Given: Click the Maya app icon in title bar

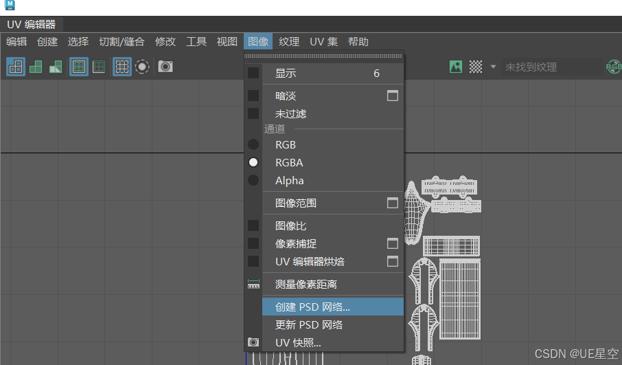Looking at the screenshot, I should (x=10, y=5).
